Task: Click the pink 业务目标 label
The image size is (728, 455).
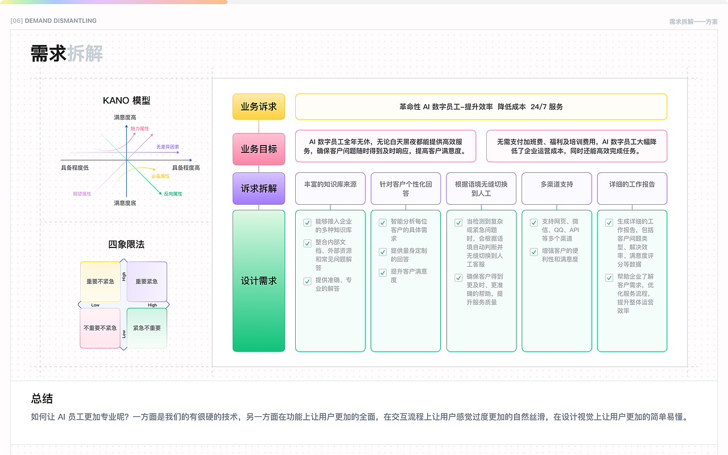Action: pyautogui.click(x=259, y=149)
